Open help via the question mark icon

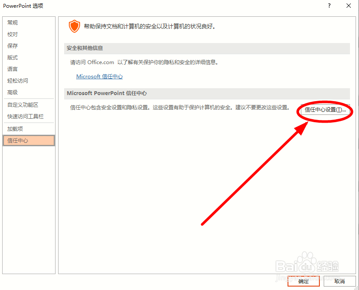pos(329,6)
